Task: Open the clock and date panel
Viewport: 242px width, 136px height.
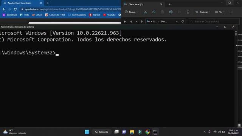Action: (234, 132)
